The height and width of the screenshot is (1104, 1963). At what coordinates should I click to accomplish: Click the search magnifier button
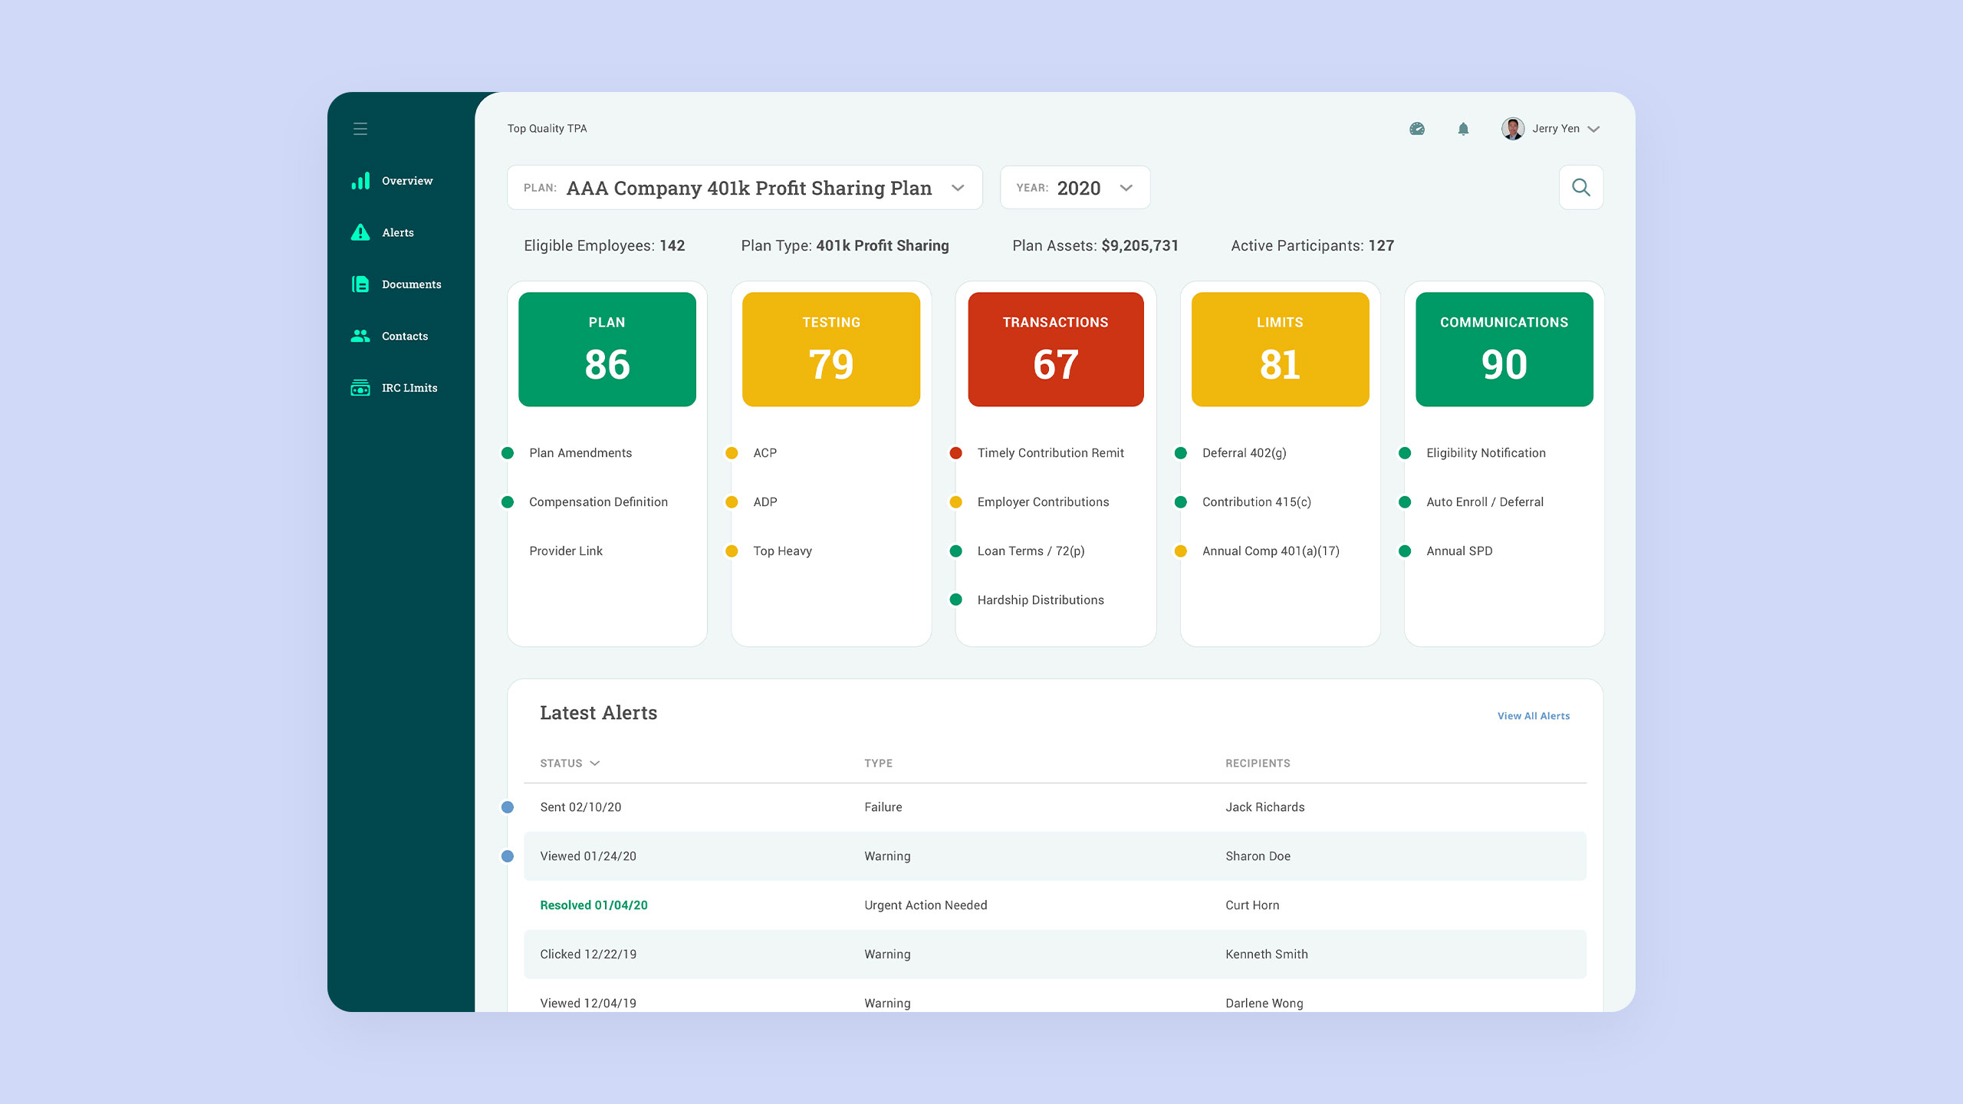[x=1580, y=187]
